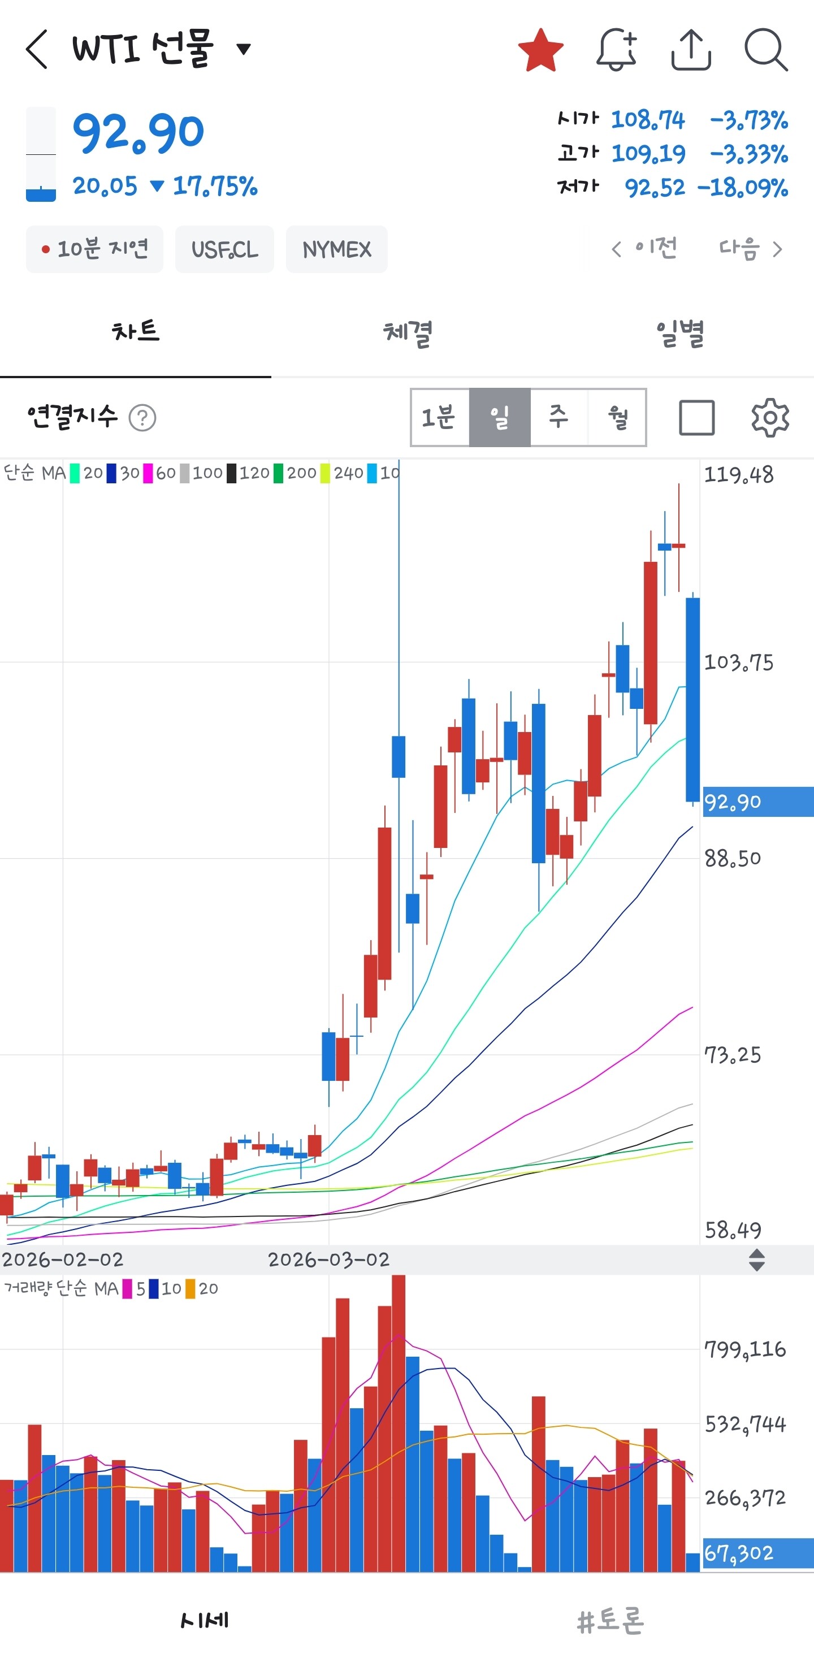Select the 주 weekly chart interval
Image resolution: width=814 pixels, height=1671 pixels.
558,417
